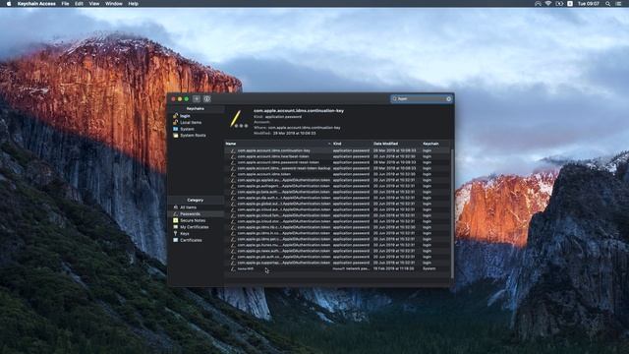Open the View menu
Image resolution: width=629 pixels, height=354 pixels.
94,4
